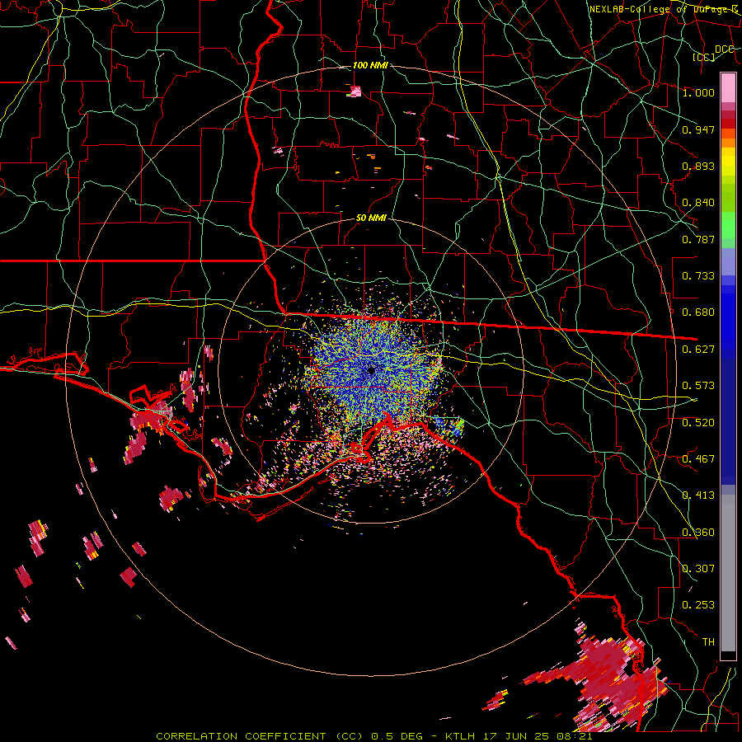Click the Correlation Coefficient KTLH caption at the bottom
Image resolution: width=742 pixels, height=742 pixels.
(373, 736)
